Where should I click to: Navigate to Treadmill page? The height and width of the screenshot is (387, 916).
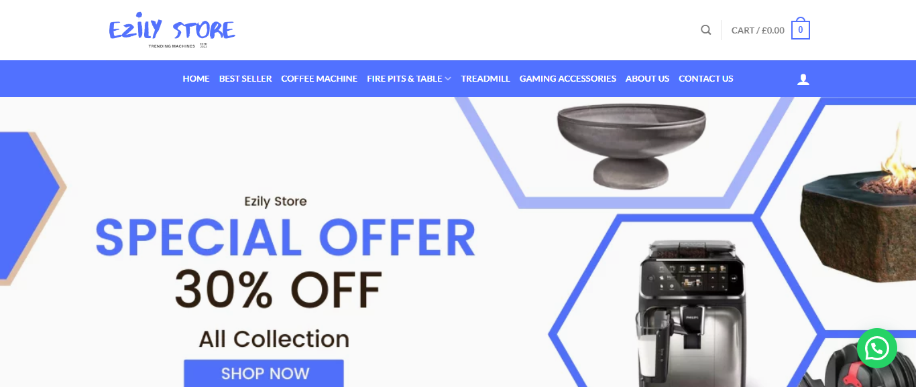(485, 79)
